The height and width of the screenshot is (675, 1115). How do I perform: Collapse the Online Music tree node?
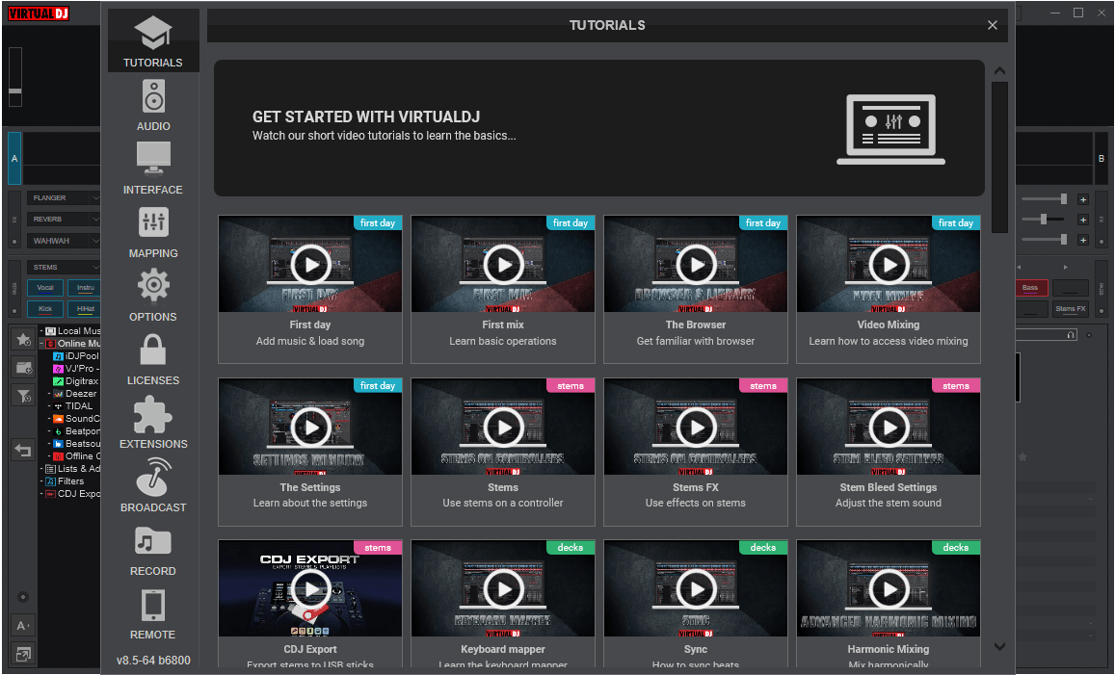(x=41, y=344)
